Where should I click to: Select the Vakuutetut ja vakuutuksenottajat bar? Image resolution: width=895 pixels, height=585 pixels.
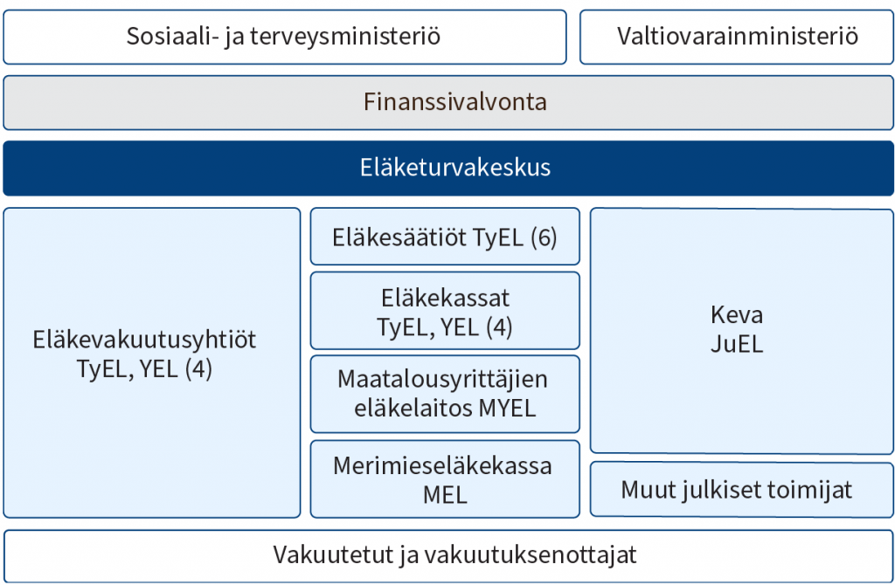(448, 556)
